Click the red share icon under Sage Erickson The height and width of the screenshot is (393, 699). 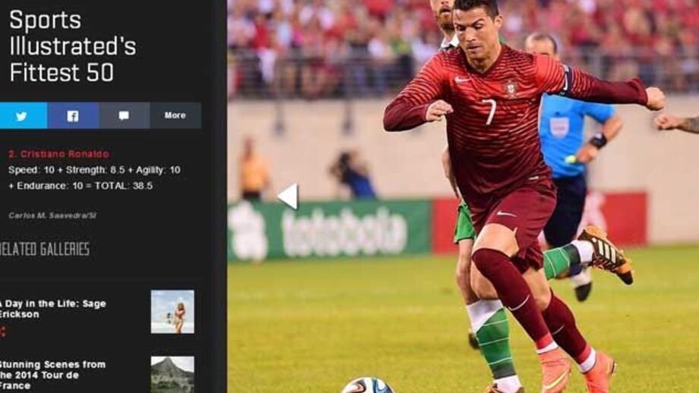(x=3, y=332)
